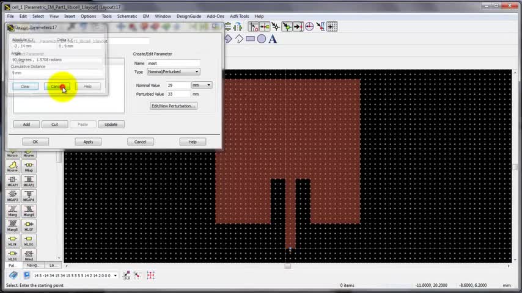Confirm with the OK button
The image size is (522, 293).
(35, 142)
